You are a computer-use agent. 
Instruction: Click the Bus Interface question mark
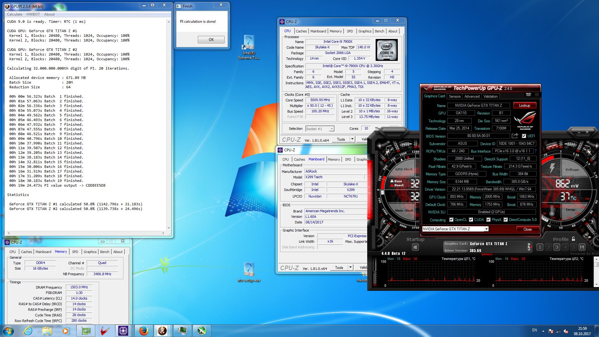tap(536, 151)
